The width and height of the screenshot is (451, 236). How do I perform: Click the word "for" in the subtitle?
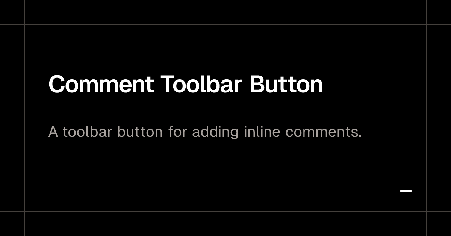(x=177, y=132)
